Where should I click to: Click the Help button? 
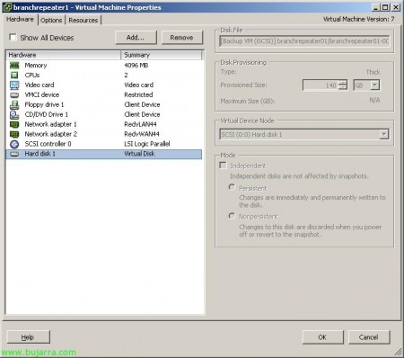[28, 337]
